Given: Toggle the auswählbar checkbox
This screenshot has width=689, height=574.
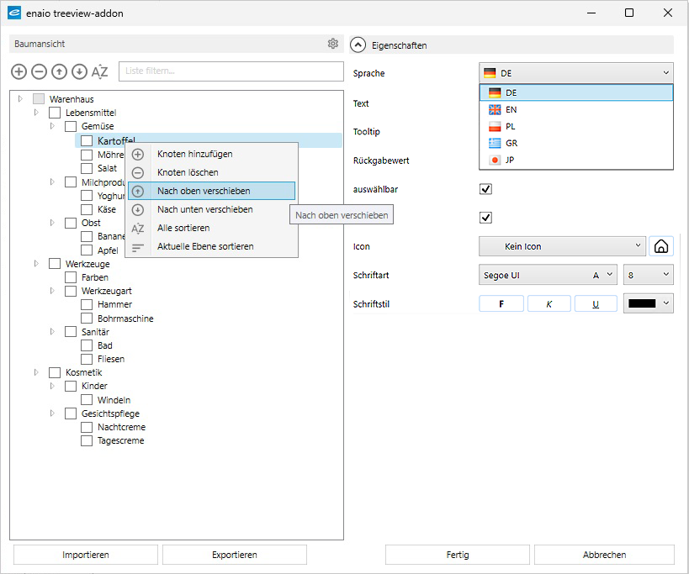Looking at the screenshot, I should [485, 189].
